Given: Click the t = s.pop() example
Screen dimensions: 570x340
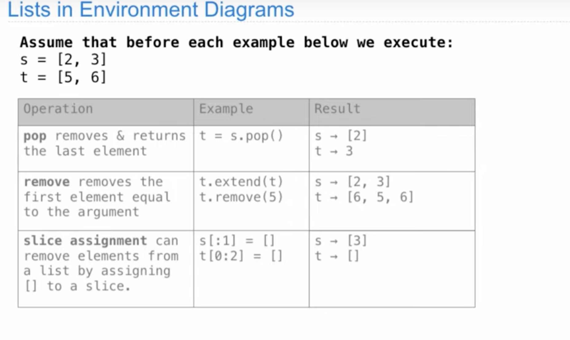Looking at the screenshot, I should click(241, 136).
